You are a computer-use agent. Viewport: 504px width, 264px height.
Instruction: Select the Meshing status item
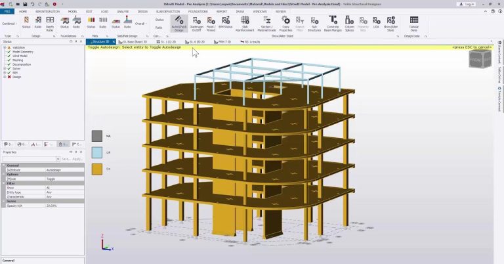(x=18, y=60)
